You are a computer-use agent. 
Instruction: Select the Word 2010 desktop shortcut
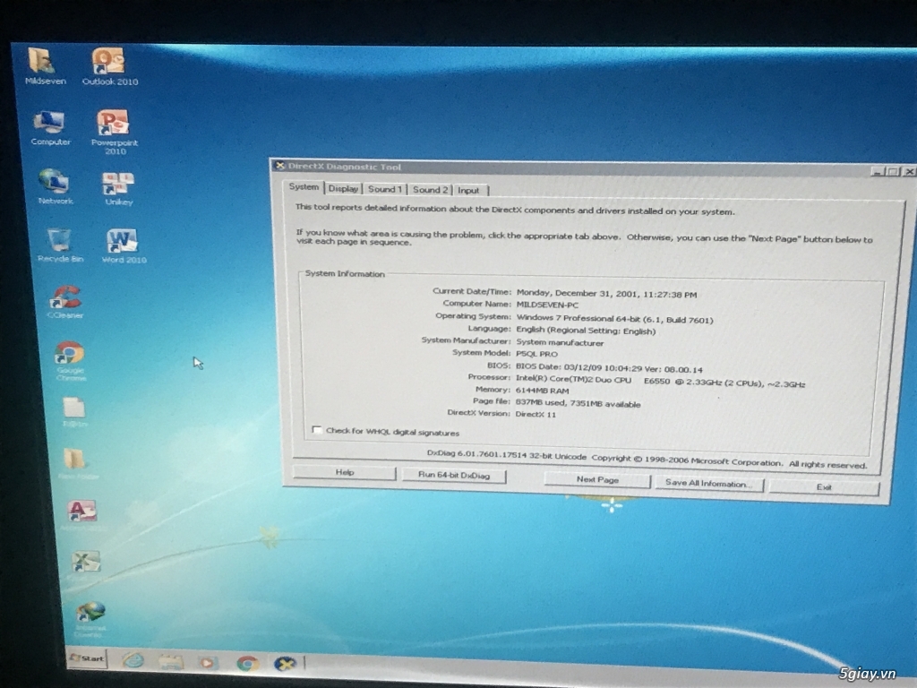coord(124,246)
